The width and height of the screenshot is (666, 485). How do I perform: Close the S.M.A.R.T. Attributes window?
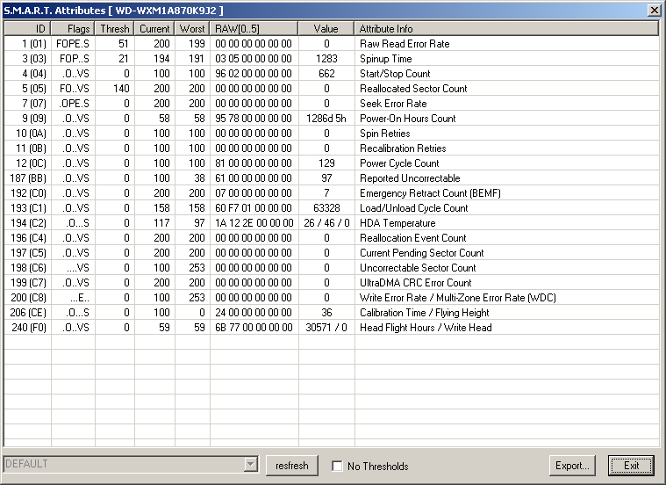(654, 10)
